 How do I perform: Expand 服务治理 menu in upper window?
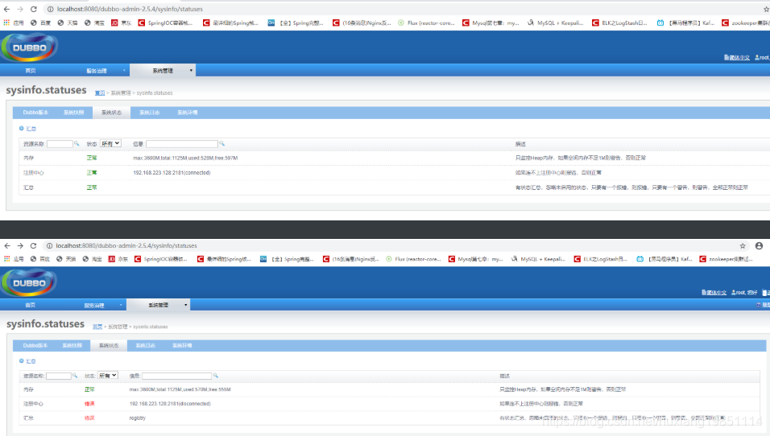(x=124, y=71)
